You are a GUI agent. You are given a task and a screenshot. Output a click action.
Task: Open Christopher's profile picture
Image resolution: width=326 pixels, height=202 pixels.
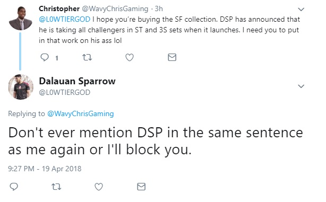click(20, 18)
